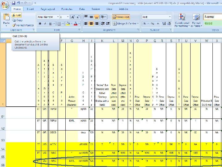Apply Accounting Number Format dollar button

coord(144,24)
